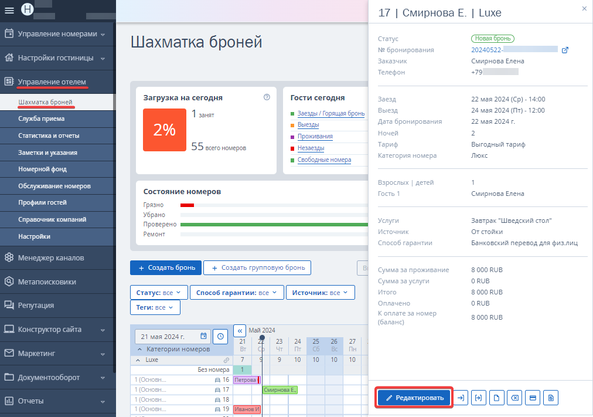The width and height of the screenshot is (593, 417).
Task: Open the Свободные номера link
Action: pyautogui.click(x=324, y=160)
